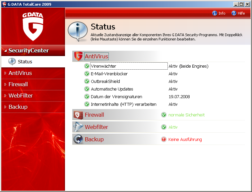Expand the Firewall sidebar arrow
This screenshot has height=192, width=252.
pos(5,85)
